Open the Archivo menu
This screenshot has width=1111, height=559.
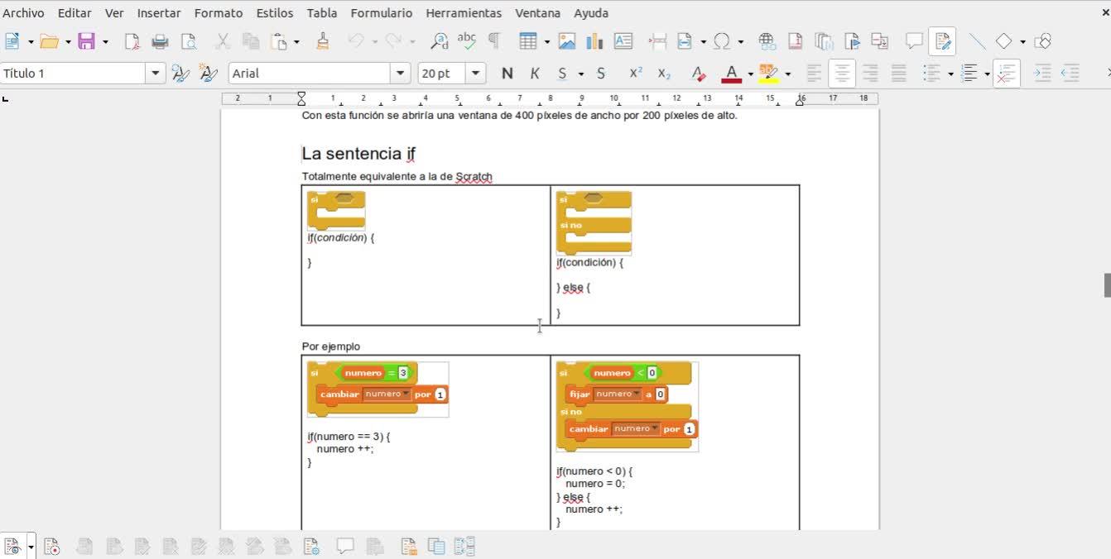tap(24, 13)
